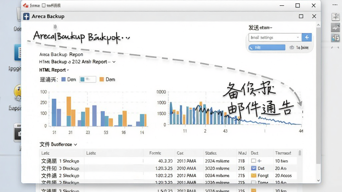Click the blue pill button under email settings
Image resolution: width=342 pixels, height=192 pixels.
[x=267, y=47]
